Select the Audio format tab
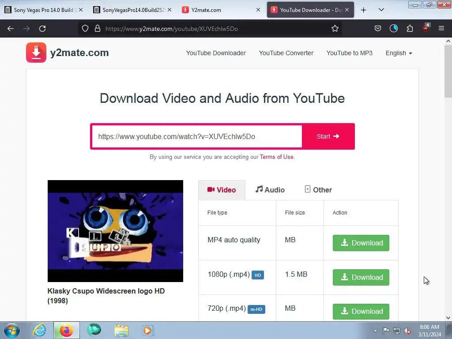The image size is (452, 339). point(270,190)
